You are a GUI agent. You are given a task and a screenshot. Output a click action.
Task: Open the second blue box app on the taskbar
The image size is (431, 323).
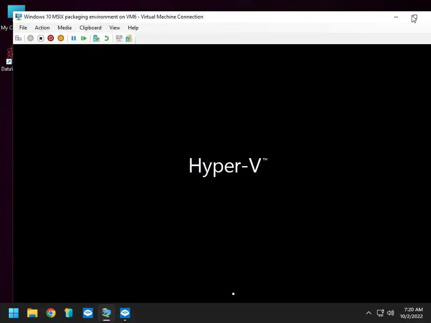[x=125, y=313]
